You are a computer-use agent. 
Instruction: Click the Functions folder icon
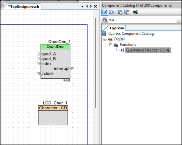(116, 45)
